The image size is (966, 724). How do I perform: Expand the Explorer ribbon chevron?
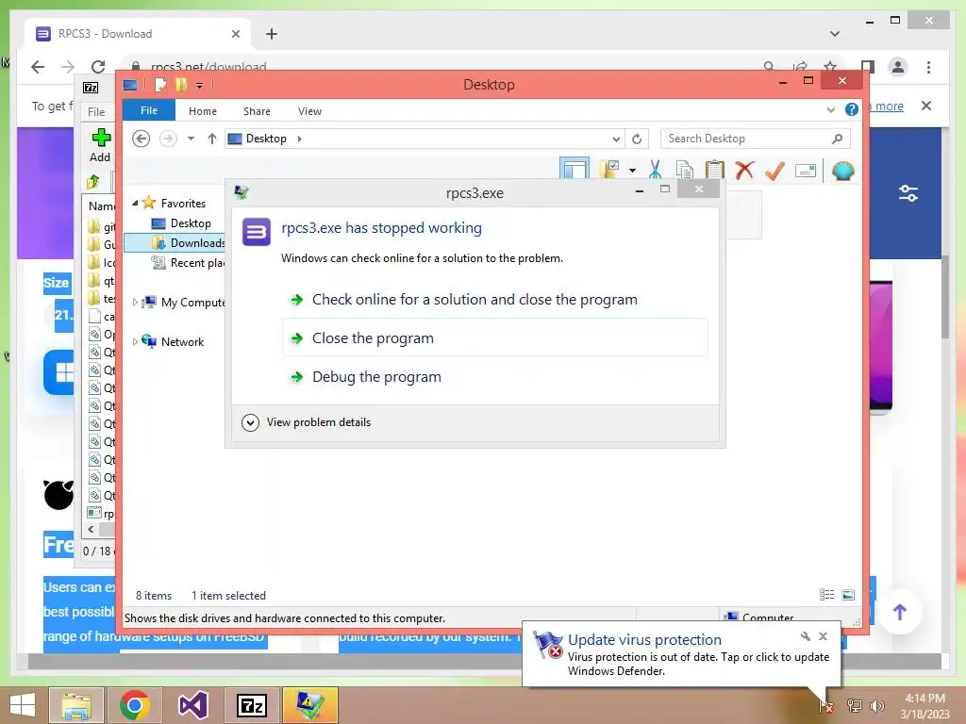pos(830,109)
